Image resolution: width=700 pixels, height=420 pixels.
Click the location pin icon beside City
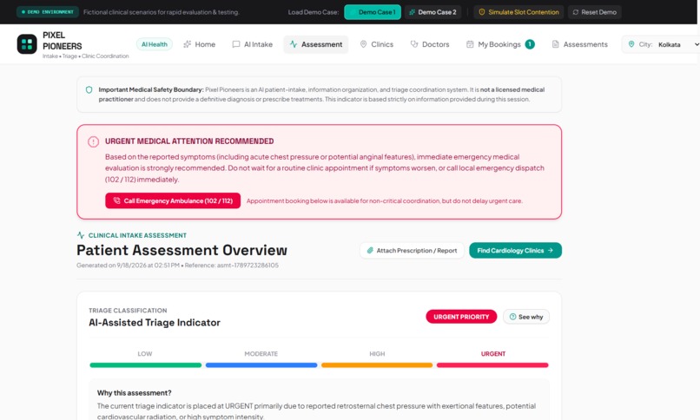(631, 44)
